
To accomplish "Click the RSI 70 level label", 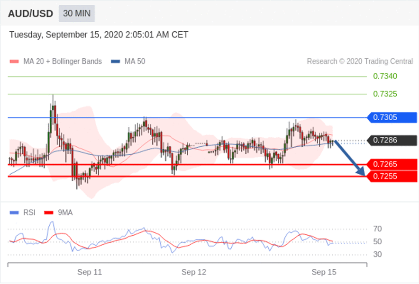I will pyautogui.click(x=378, y=229).
